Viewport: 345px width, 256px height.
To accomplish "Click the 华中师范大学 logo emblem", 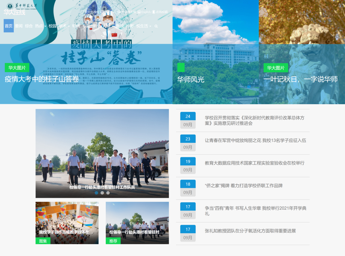I will 10,6.
